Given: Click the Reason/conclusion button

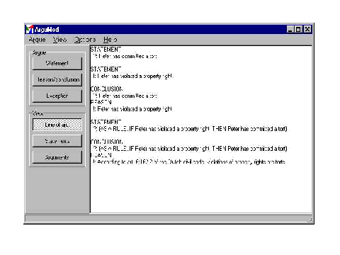Looking at the screenshot, I should tap(57, 79).
